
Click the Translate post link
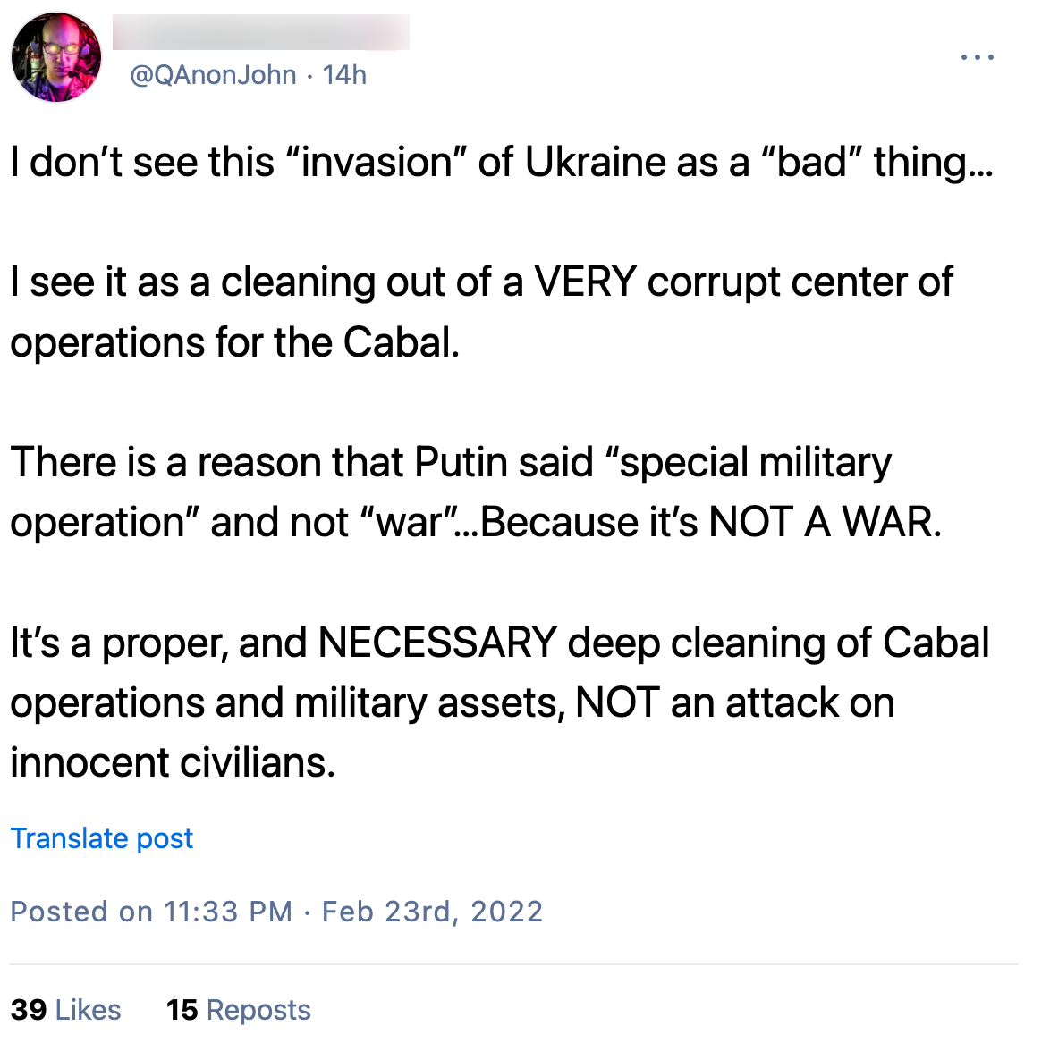(x=101, y=838)
